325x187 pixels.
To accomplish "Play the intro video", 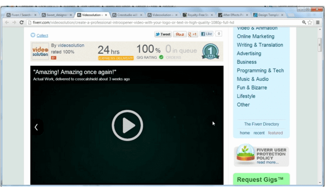I will click(x=127, y=125).
